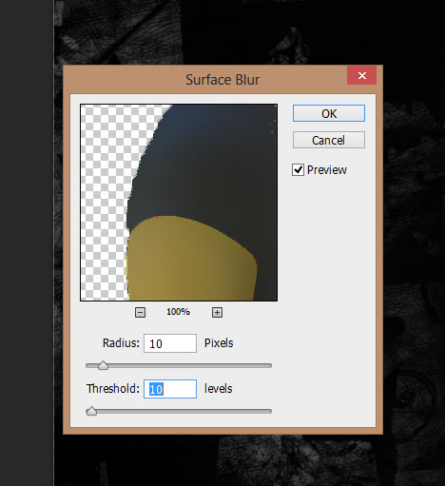This screenshot has height=486, width=445.
Task: Grab the Radius slider handle
Action: click(x=103, y=365)
